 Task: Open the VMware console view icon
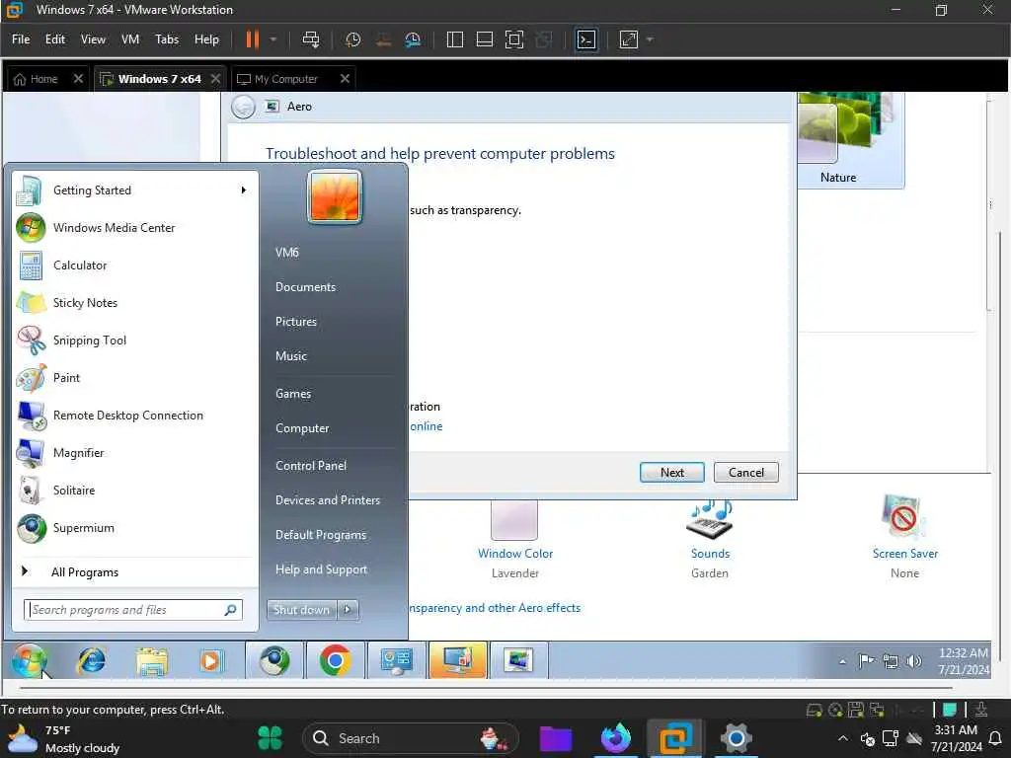click(x=586, y=39)
